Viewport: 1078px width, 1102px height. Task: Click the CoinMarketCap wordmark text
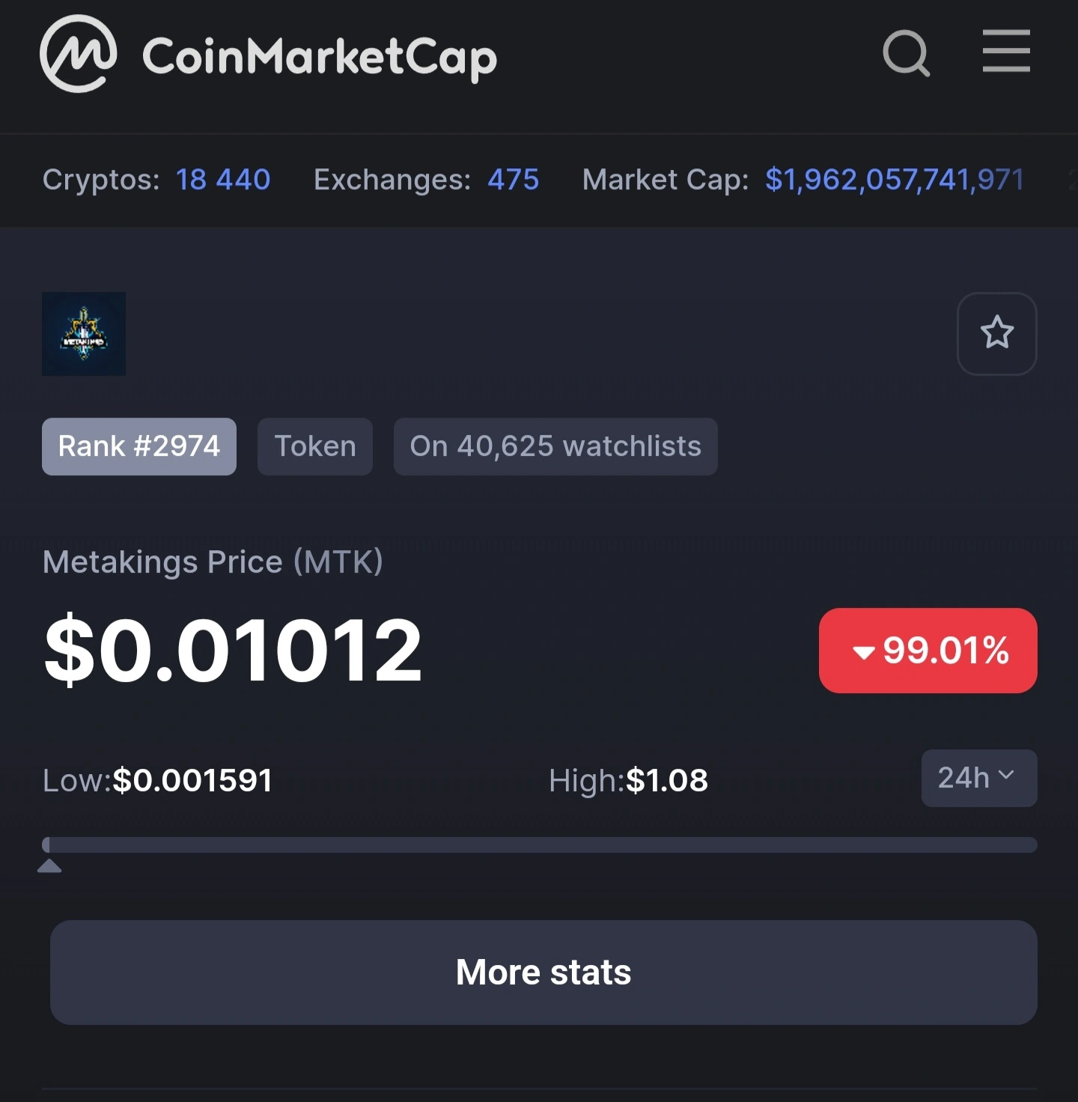tap(320, 57)
